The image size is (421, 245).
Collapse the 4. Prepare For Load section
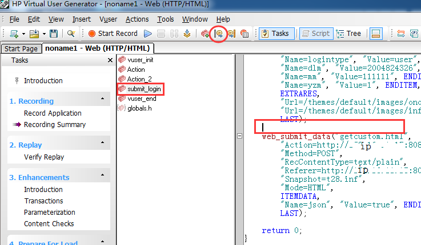[x=103, y=241]
